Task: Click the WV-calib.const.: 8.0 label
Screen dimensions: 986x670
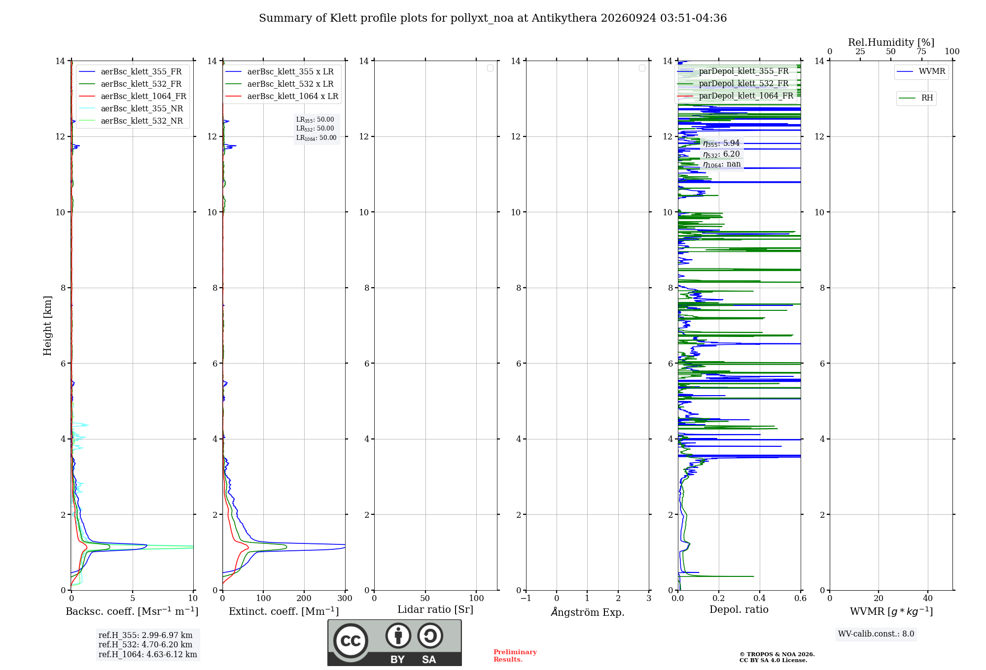Action: [876, 634]
